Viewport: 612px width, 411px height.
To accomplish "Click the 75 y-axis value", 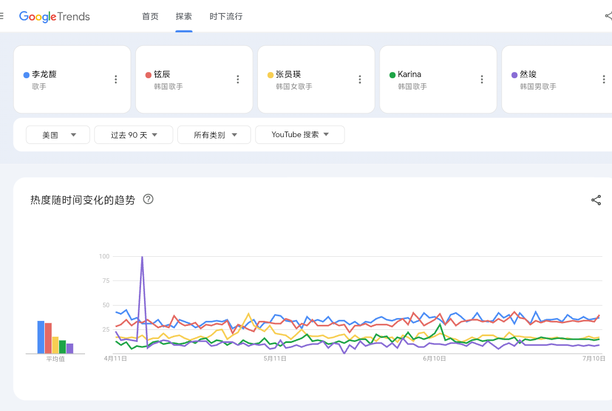I will [106, 281].
